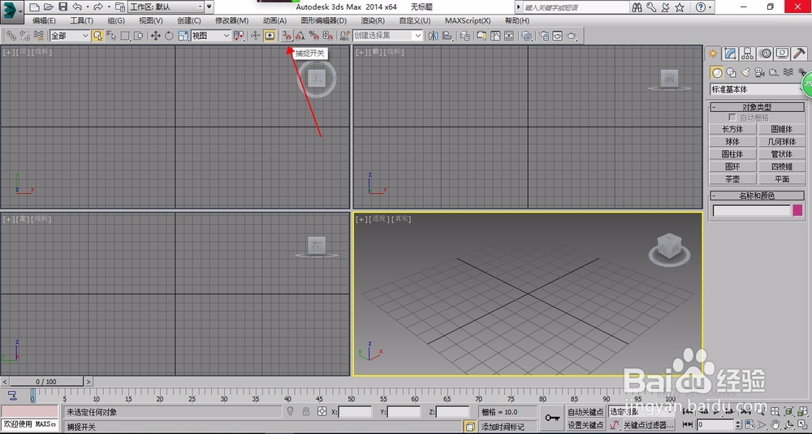Switch to the Motion panel tab
Image resolution: width=812 pixels, height=434 pixels.
(765, 54)
